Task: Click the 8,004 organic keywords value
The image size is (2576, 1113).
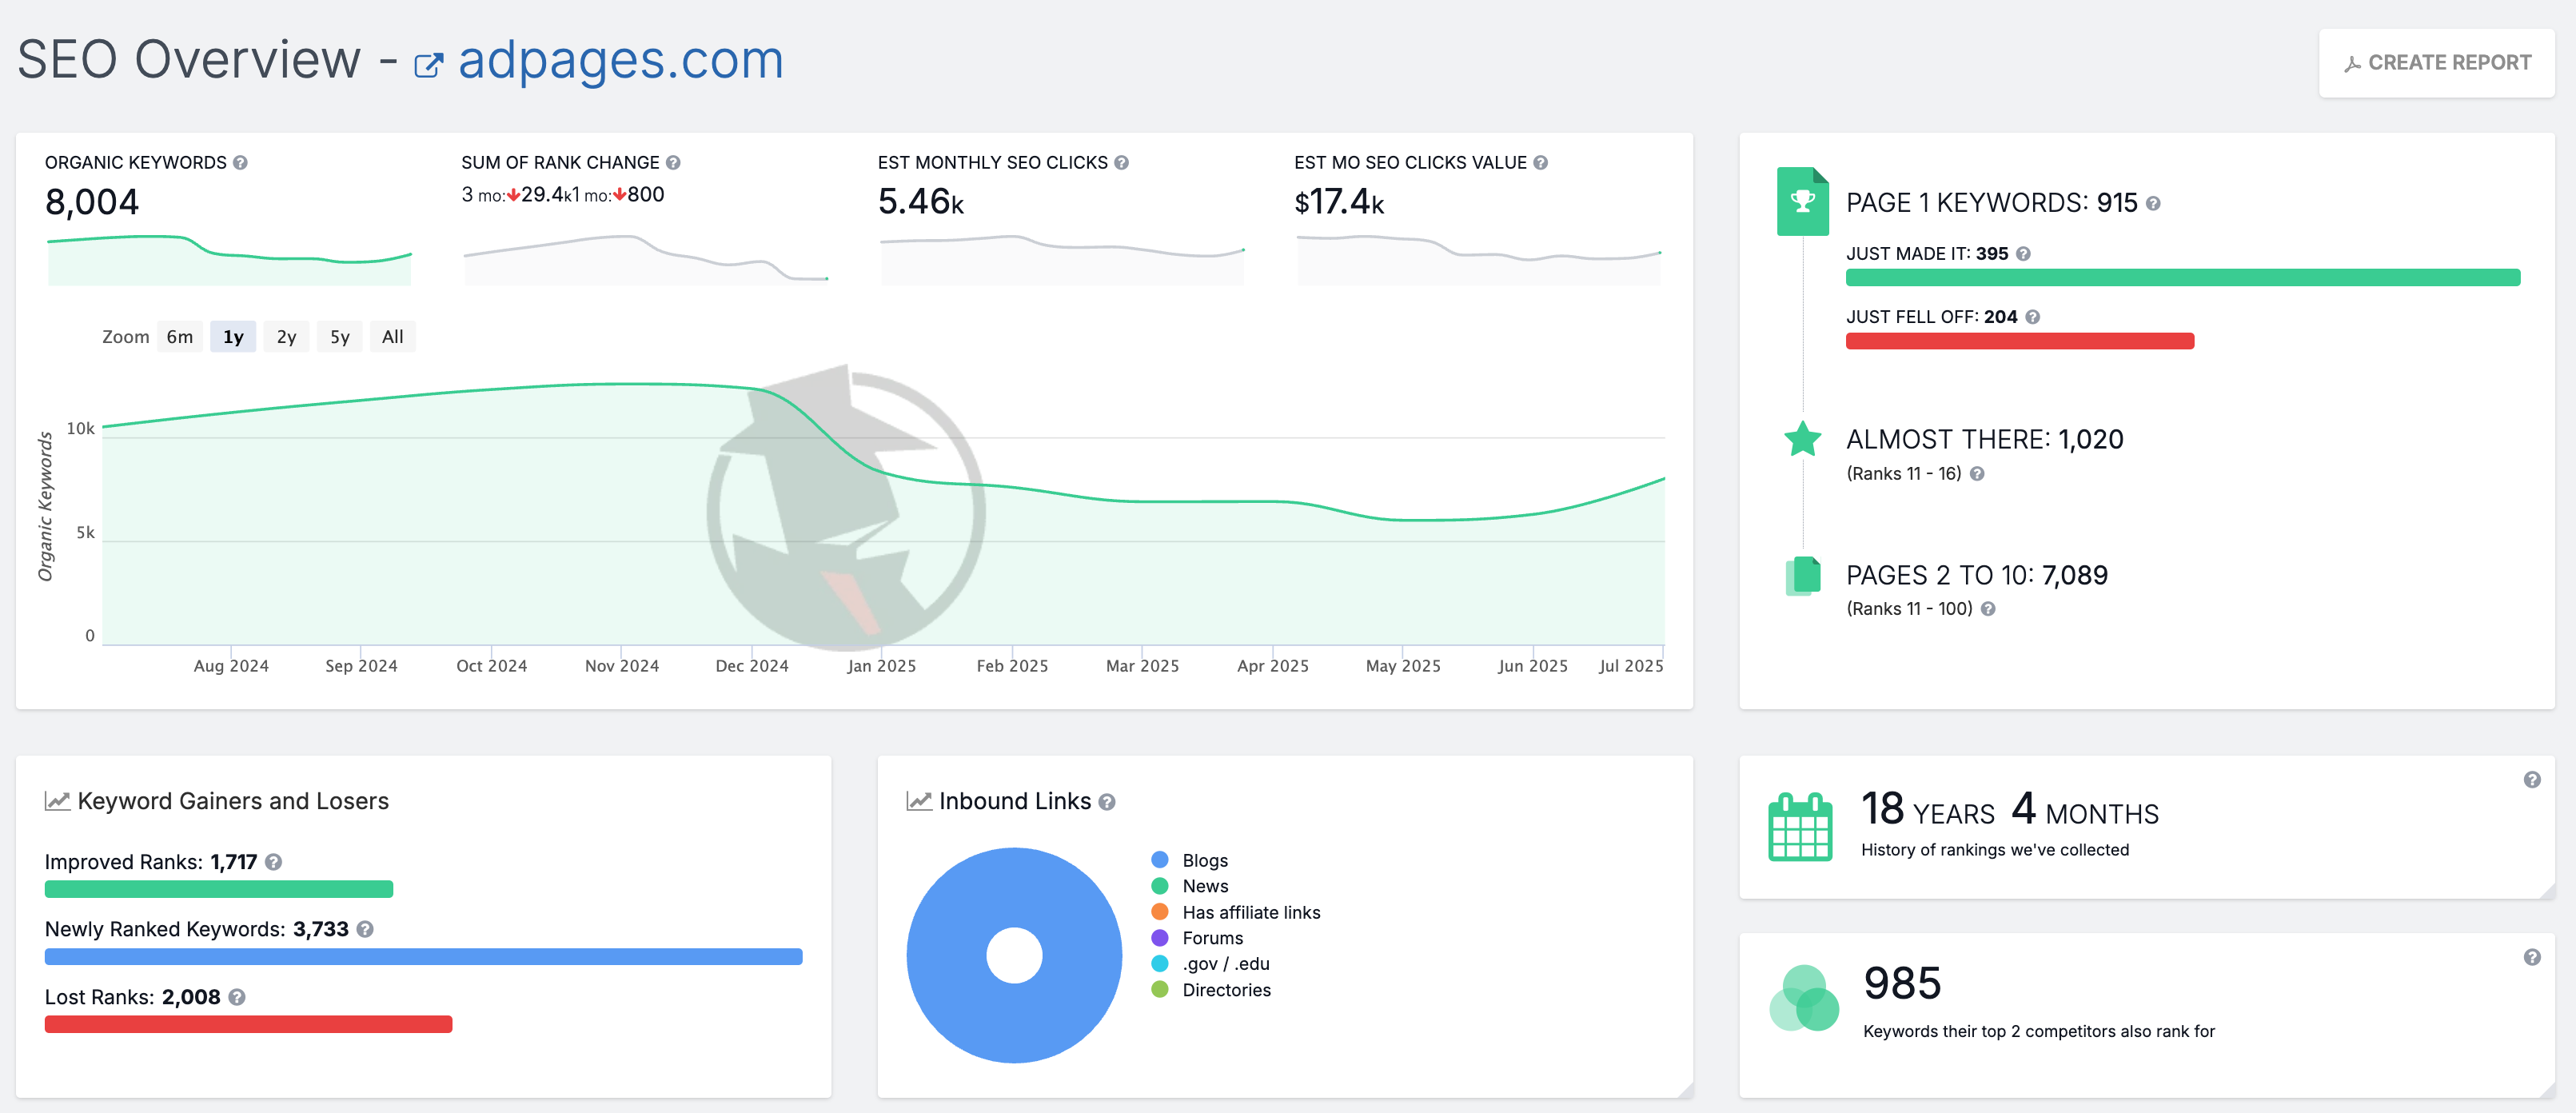Action: coord(92,202)
